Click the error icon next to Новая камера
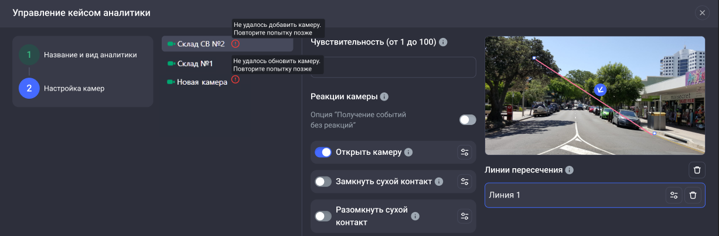Viewport: 719px width, 236px height. (x=236, y=79)
